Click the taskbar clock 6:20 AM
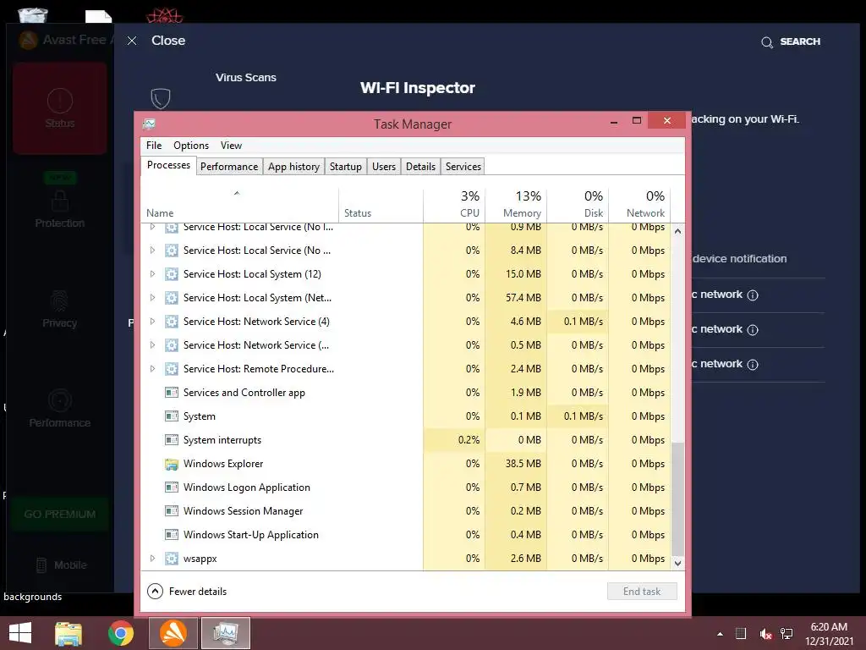Image resolution: width=866 pixels, height=650 pixels. (829, 627)
